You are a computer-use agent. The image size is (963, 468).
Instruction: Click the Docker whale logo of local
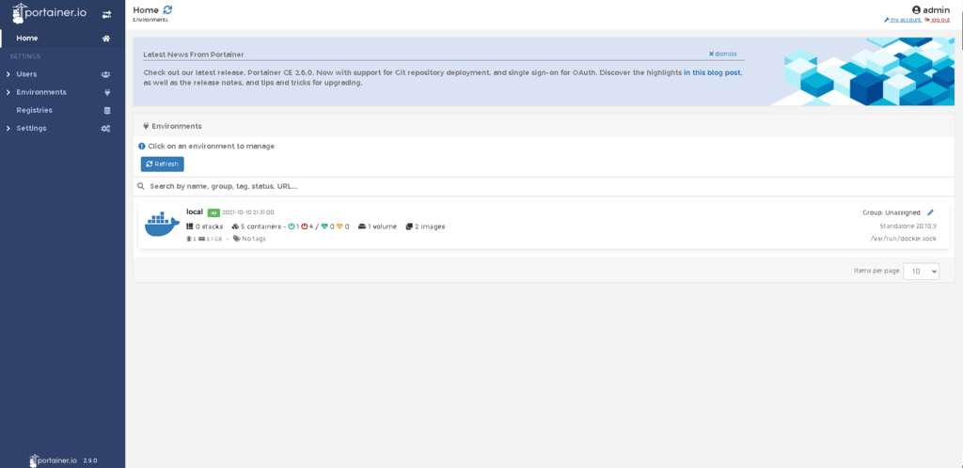tap(162, 225)
